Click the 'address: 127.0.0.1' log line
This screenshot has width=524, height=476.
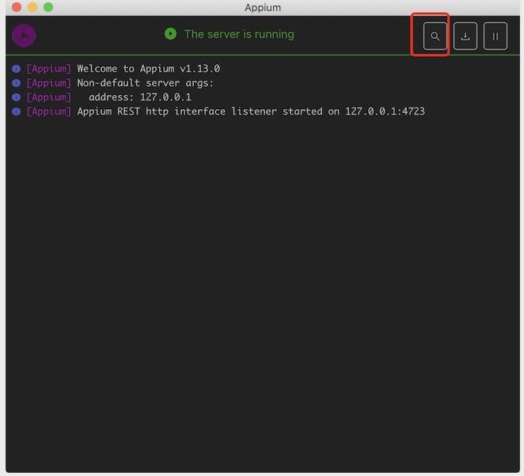139,97
